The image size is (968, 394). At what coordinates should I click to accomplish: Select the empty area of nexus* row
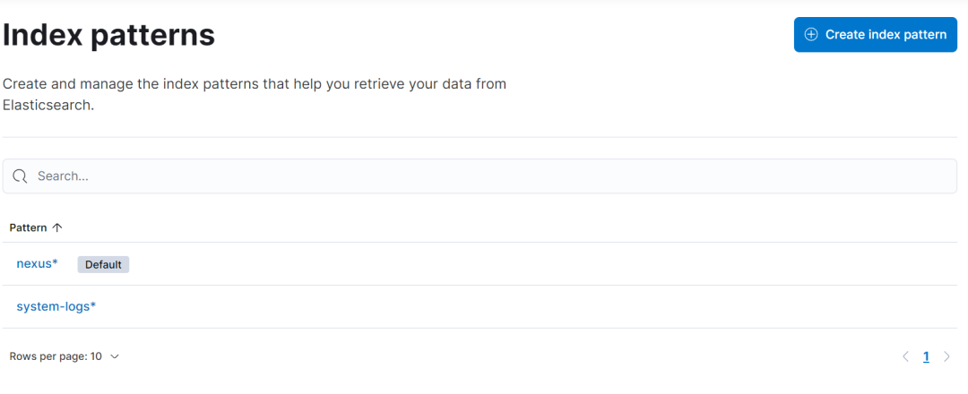543,264
